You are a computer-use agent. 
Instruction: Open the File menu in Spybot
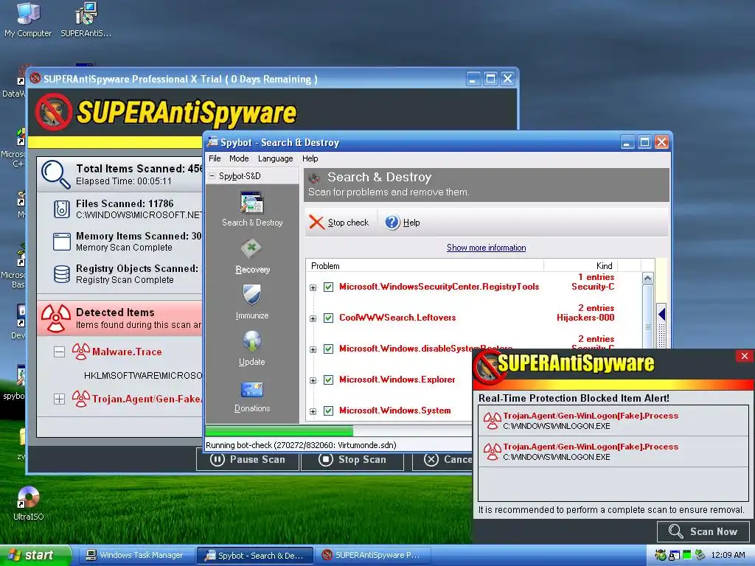pyautogui.click(x=215, y=158)
